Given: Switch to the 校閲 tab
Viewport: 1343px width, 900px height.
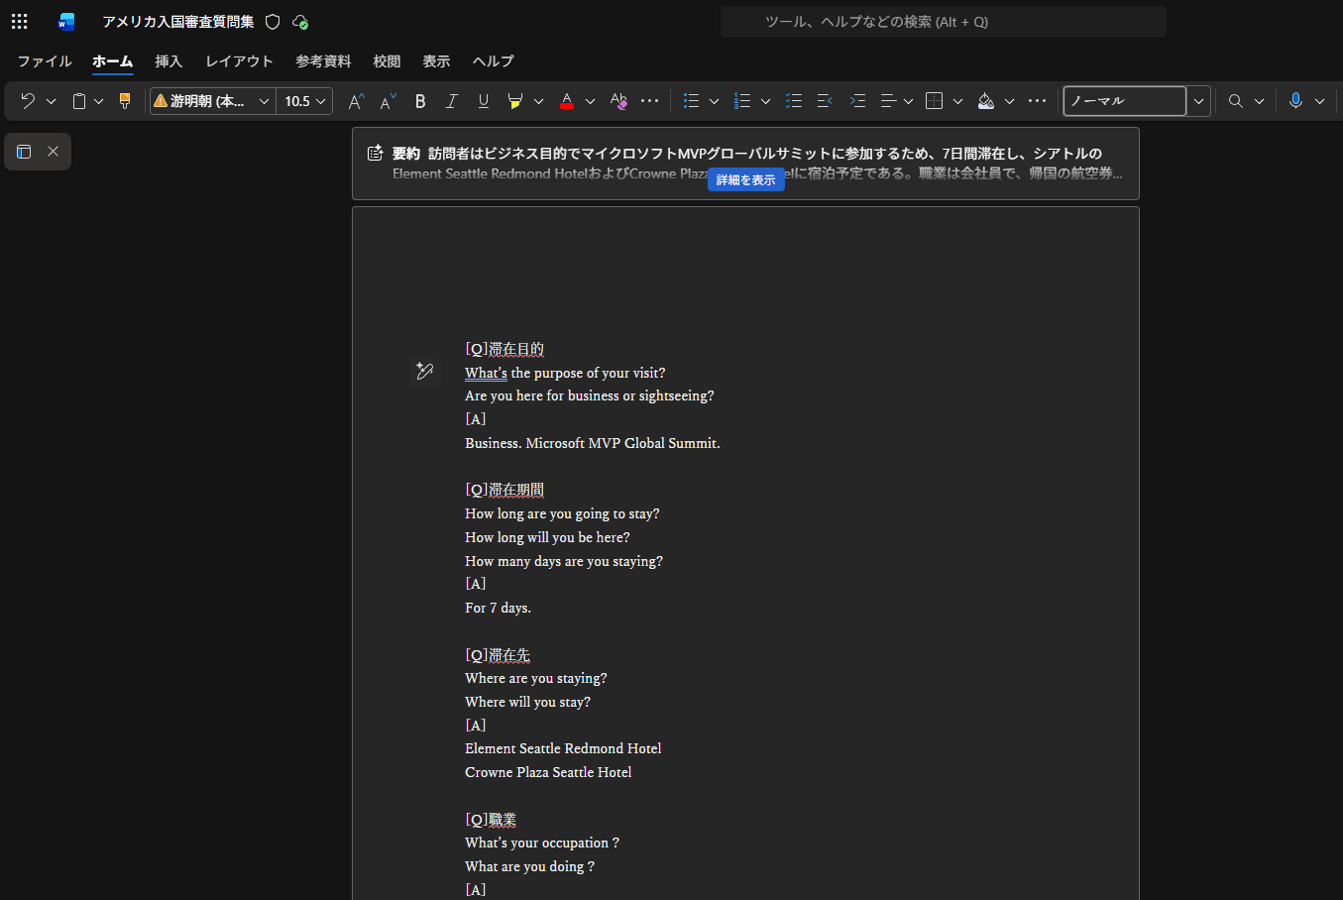Looking at the screenshot, I should tap(387, 61).
